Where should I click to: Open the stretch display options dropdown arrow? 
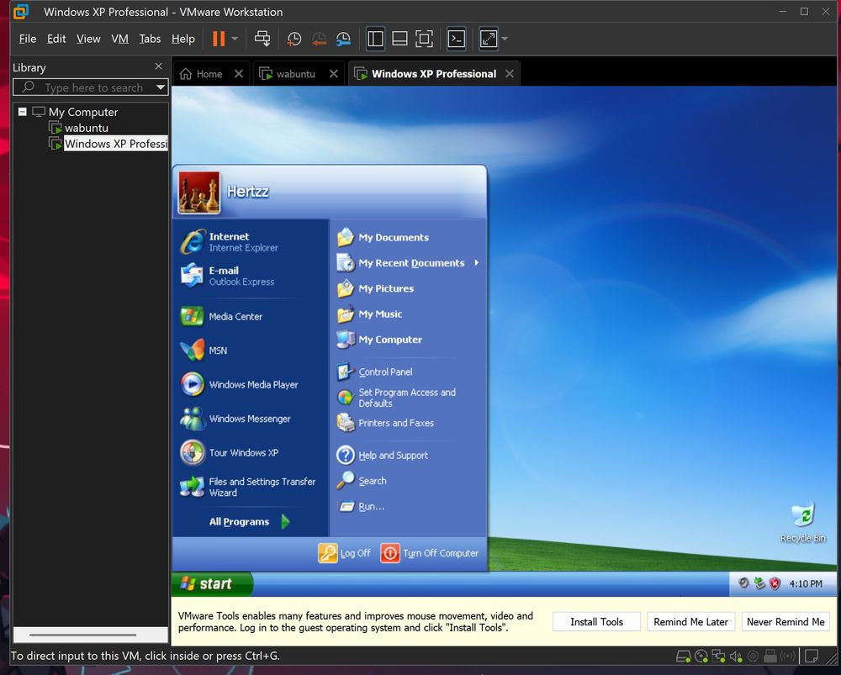coord(504,39)
